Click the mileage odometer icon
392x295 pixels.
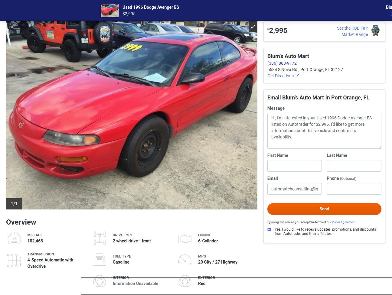tap(14, 238)
